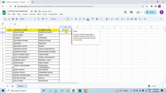166x93 pixels.
Task: Click Insert comment icon in toolbar
Action: pos(132,19)
